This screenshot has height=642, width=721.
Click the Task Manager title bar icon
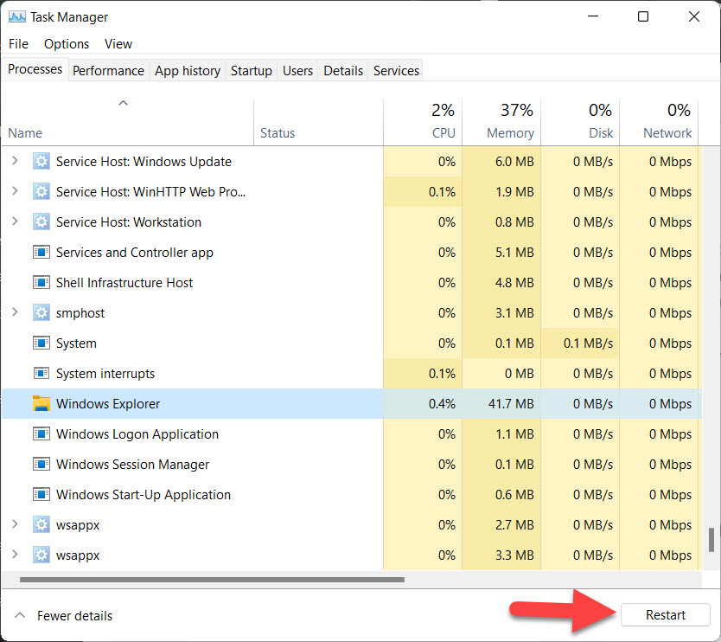(16, 16)
